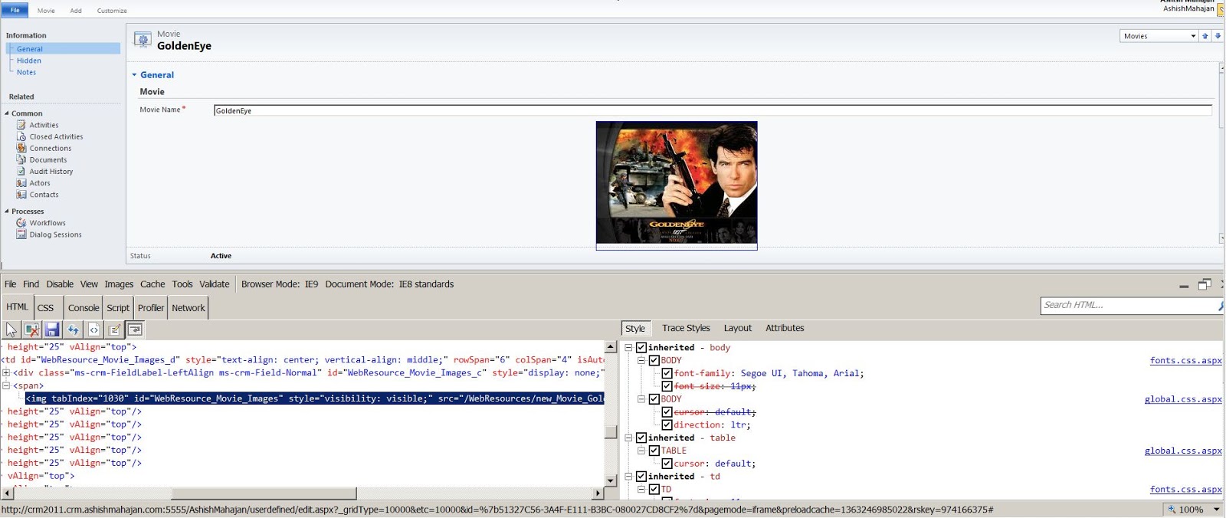Screen dimensions: 1226x518
Task: Click the refresh DOM tree icon
Action: [74, 329]
